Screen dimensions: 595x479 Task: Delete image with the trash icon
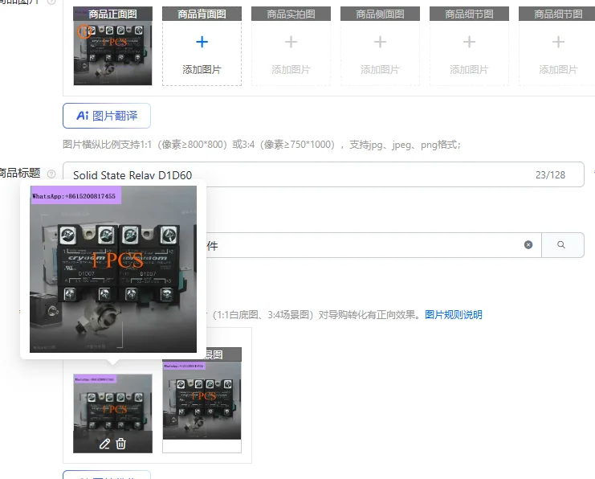pos(120,444)
